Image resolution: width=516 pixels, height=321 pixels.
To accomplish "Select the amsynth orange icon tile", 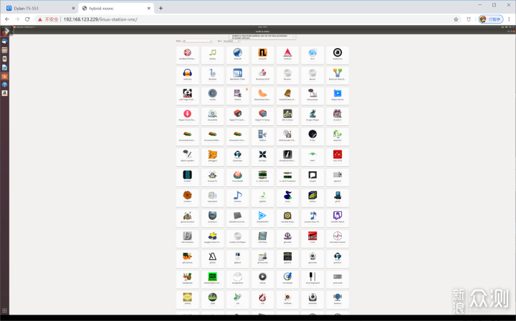I will [x=262, y=54].
